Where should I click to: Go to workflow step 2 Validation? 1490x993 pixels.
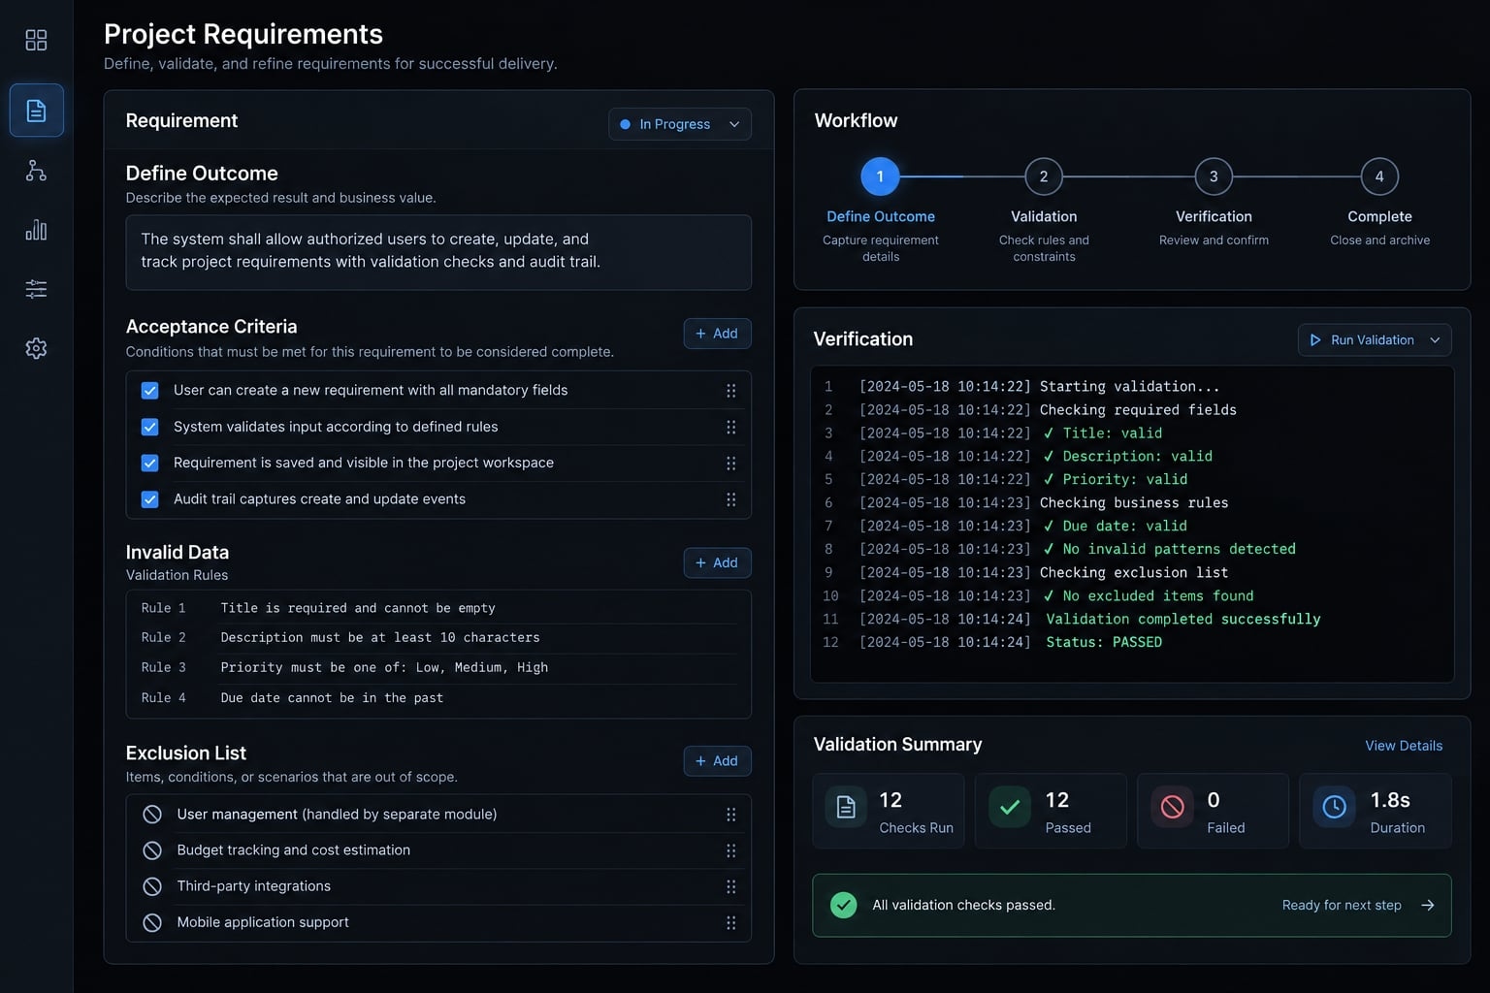(x=1044, y=176)
